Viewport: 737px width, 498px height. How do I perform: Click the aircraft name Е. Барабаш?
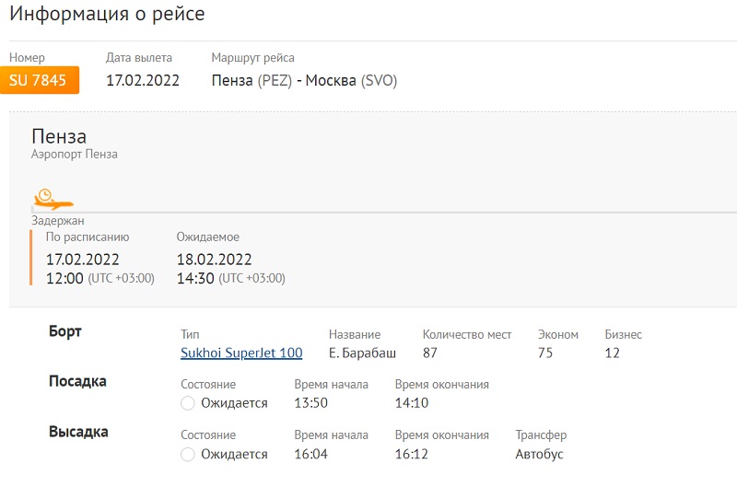tap(362, 353)
